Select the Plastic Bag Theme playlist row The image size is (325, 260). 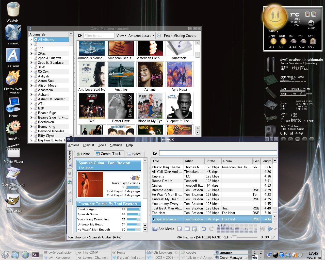[211, 167]
